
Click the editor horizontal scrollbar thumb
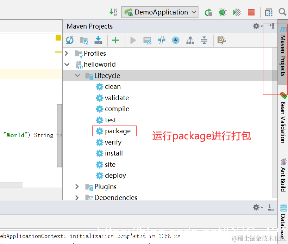[11, 184]
